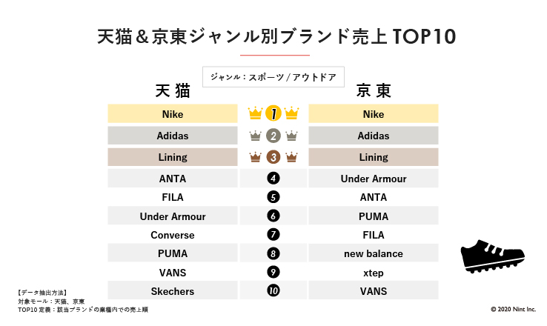The height and width of the screenshot is (326, 547).
Task: Click the gold crown left of rank 1
Action: pyautogui.click(x=256, y=114)
